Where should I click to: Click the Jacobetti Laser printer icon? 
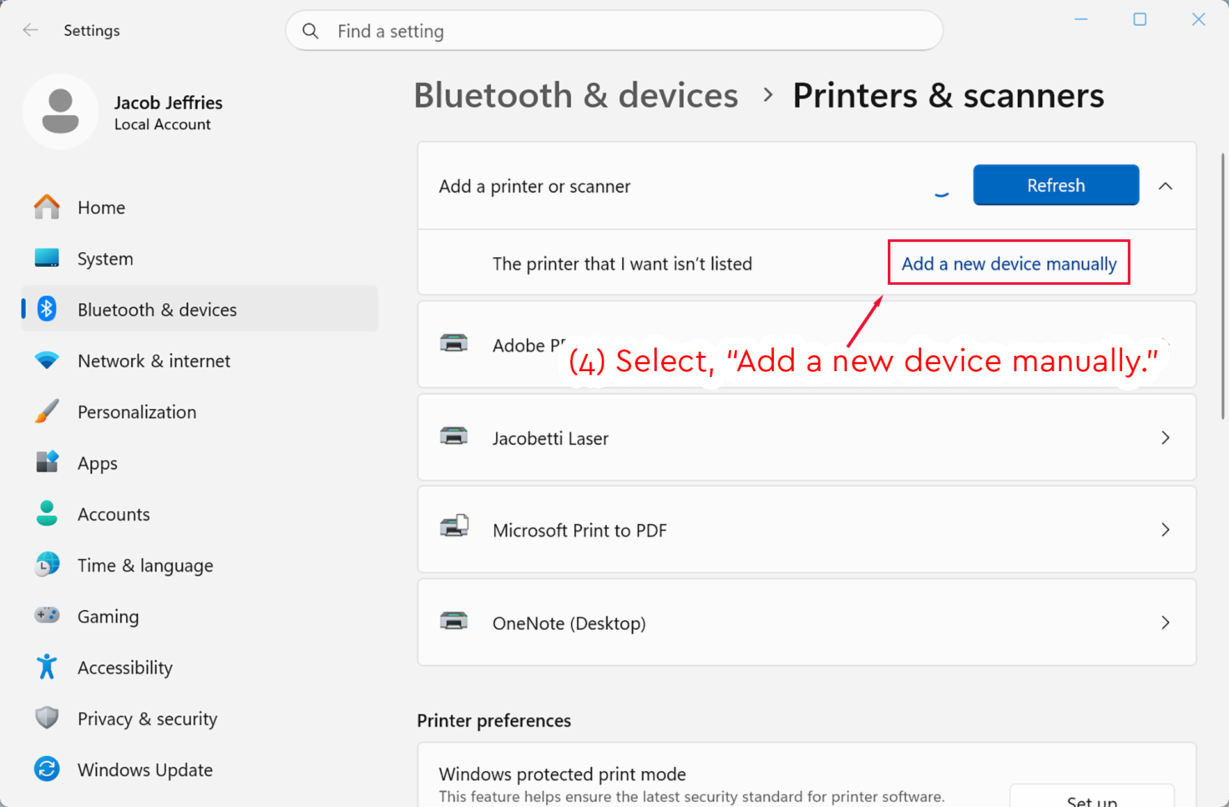tap(454, 436)
